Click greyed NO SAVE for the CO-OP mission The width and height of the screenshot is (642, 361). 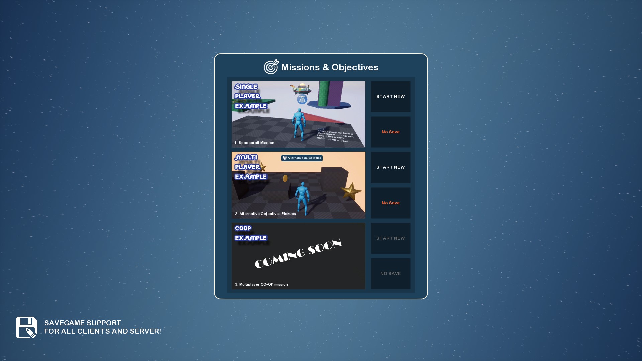click(x=390, y=274)
